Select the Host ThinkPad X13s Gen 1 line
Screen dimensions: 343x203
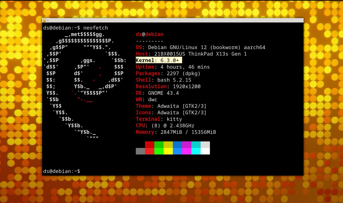191,54
